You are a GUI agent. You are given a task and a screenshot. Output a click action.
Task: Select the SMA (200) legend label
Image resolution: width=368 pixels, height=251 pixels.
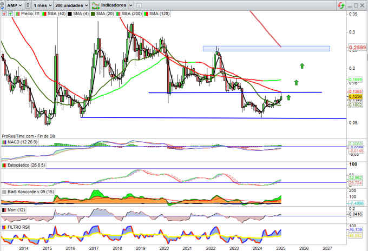pyautogui.click(x=127, y=12)
